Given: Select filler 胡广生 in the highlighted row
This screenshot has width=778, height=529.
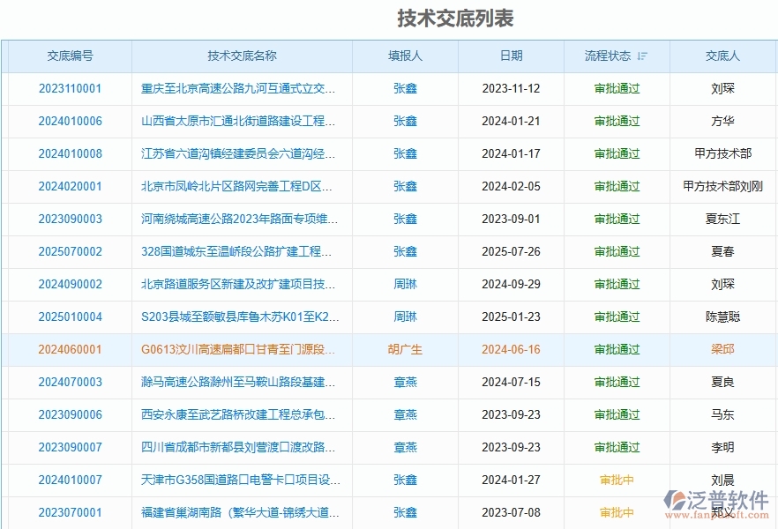Looking at the screenshot, I should (x=404, y=349).
